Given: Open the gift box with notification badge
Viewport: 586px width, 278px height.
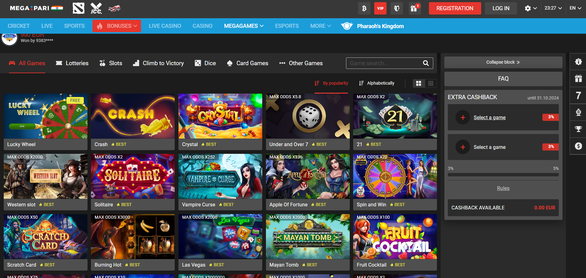Looking at the screenshot, I should pyautogui.click(x=414, y=8).
